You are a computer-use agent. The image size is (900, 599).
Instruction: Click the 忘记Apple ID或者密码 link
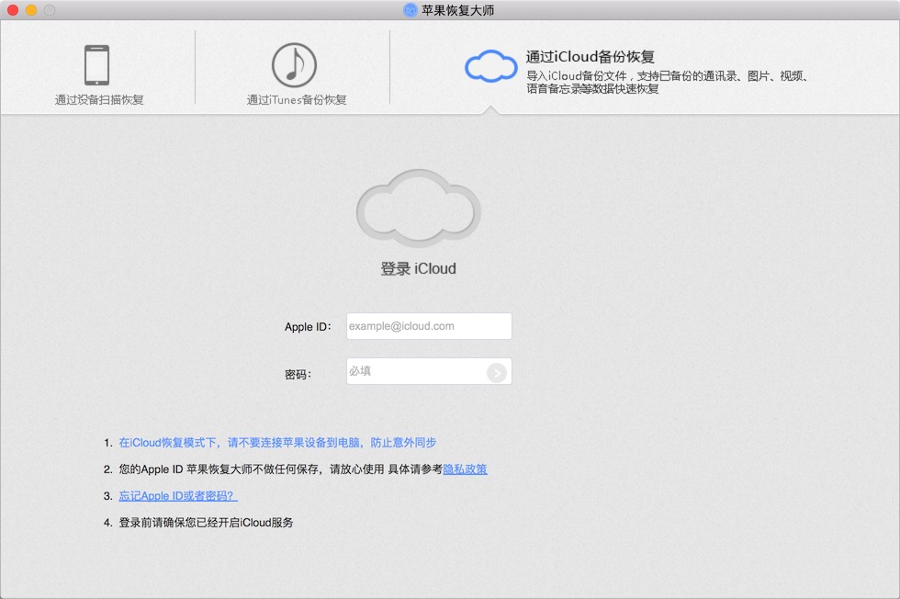click(177, 496)
